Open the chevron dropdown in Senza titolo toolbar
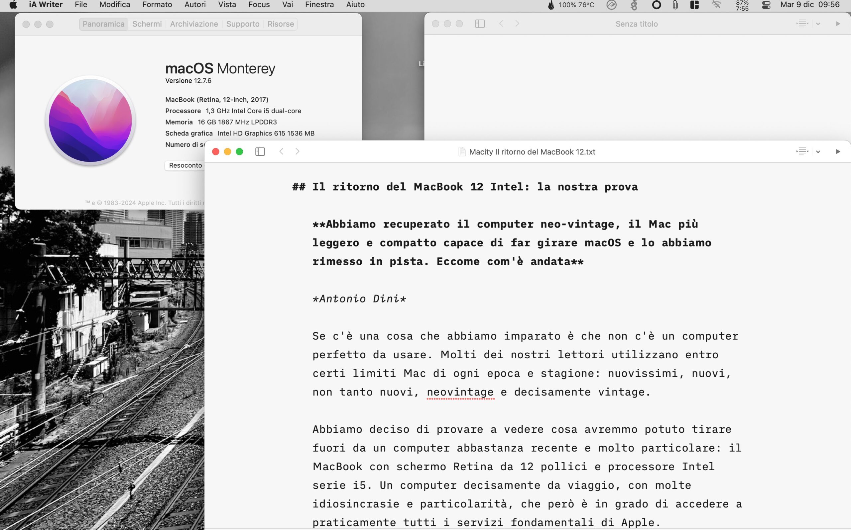Screen dimensions: 851x530 818,24
